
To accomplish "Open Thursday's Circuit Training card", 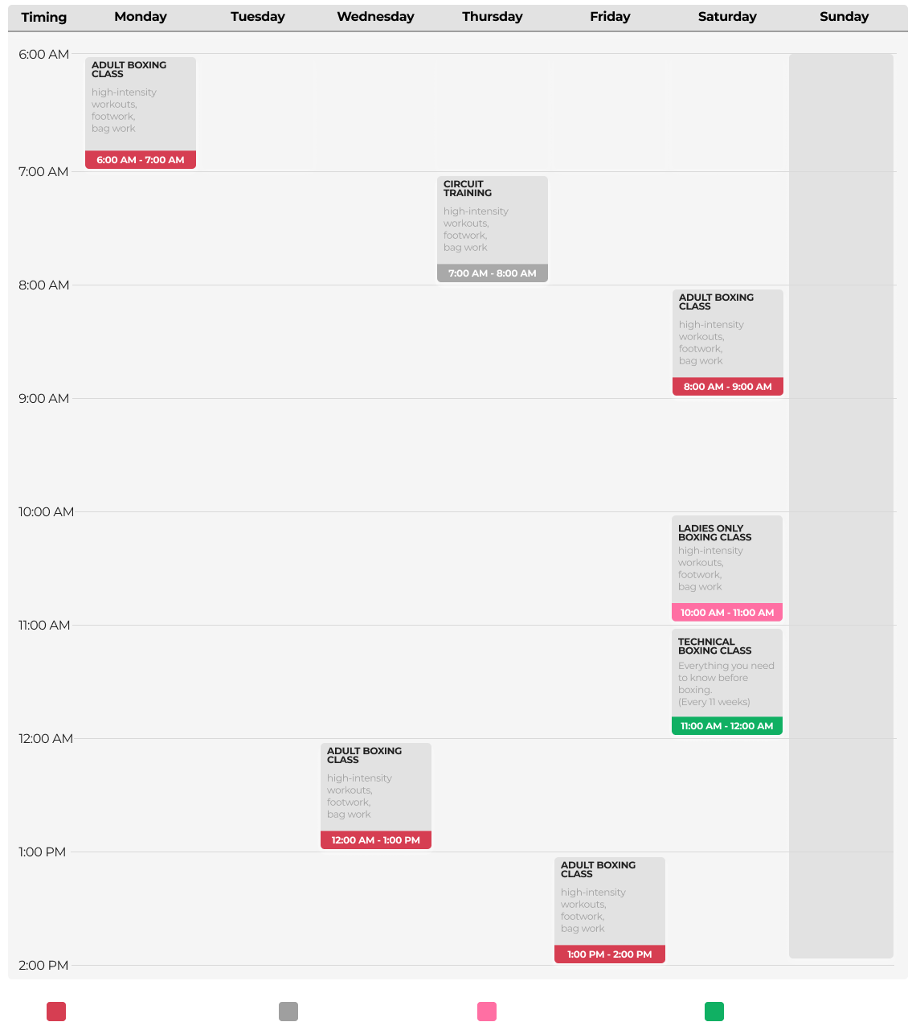I will coord(493,229).
